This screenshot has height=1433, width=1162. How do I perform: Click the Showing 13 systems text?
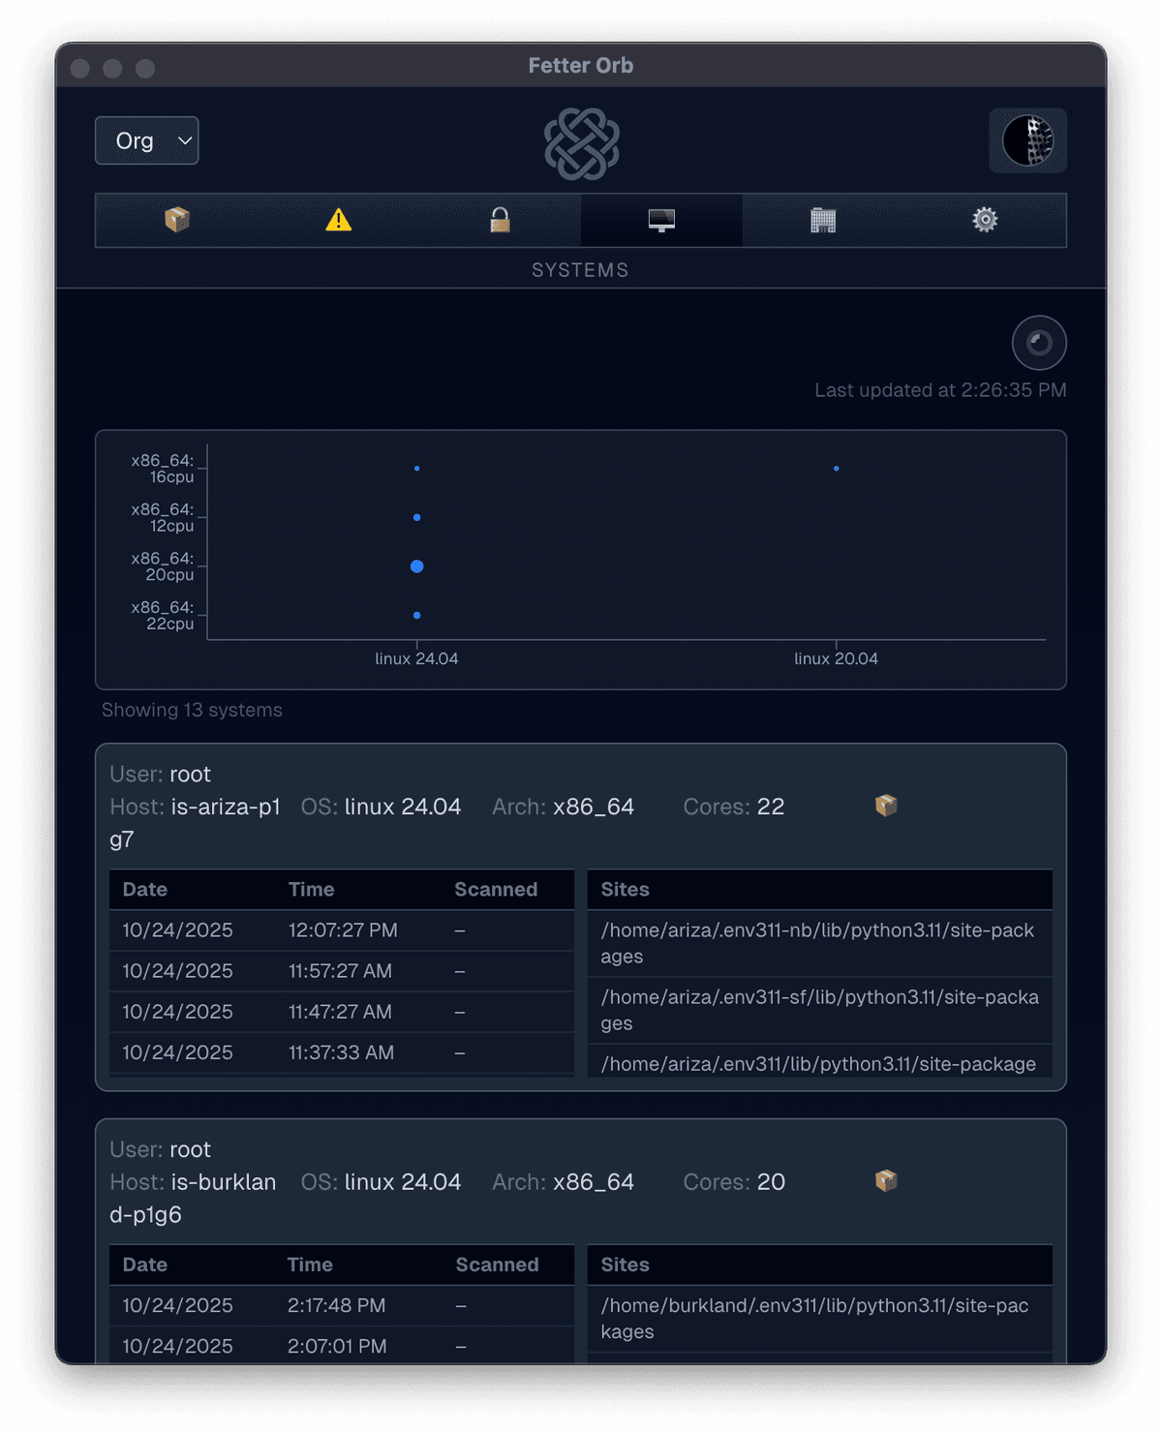coord(191,710)
